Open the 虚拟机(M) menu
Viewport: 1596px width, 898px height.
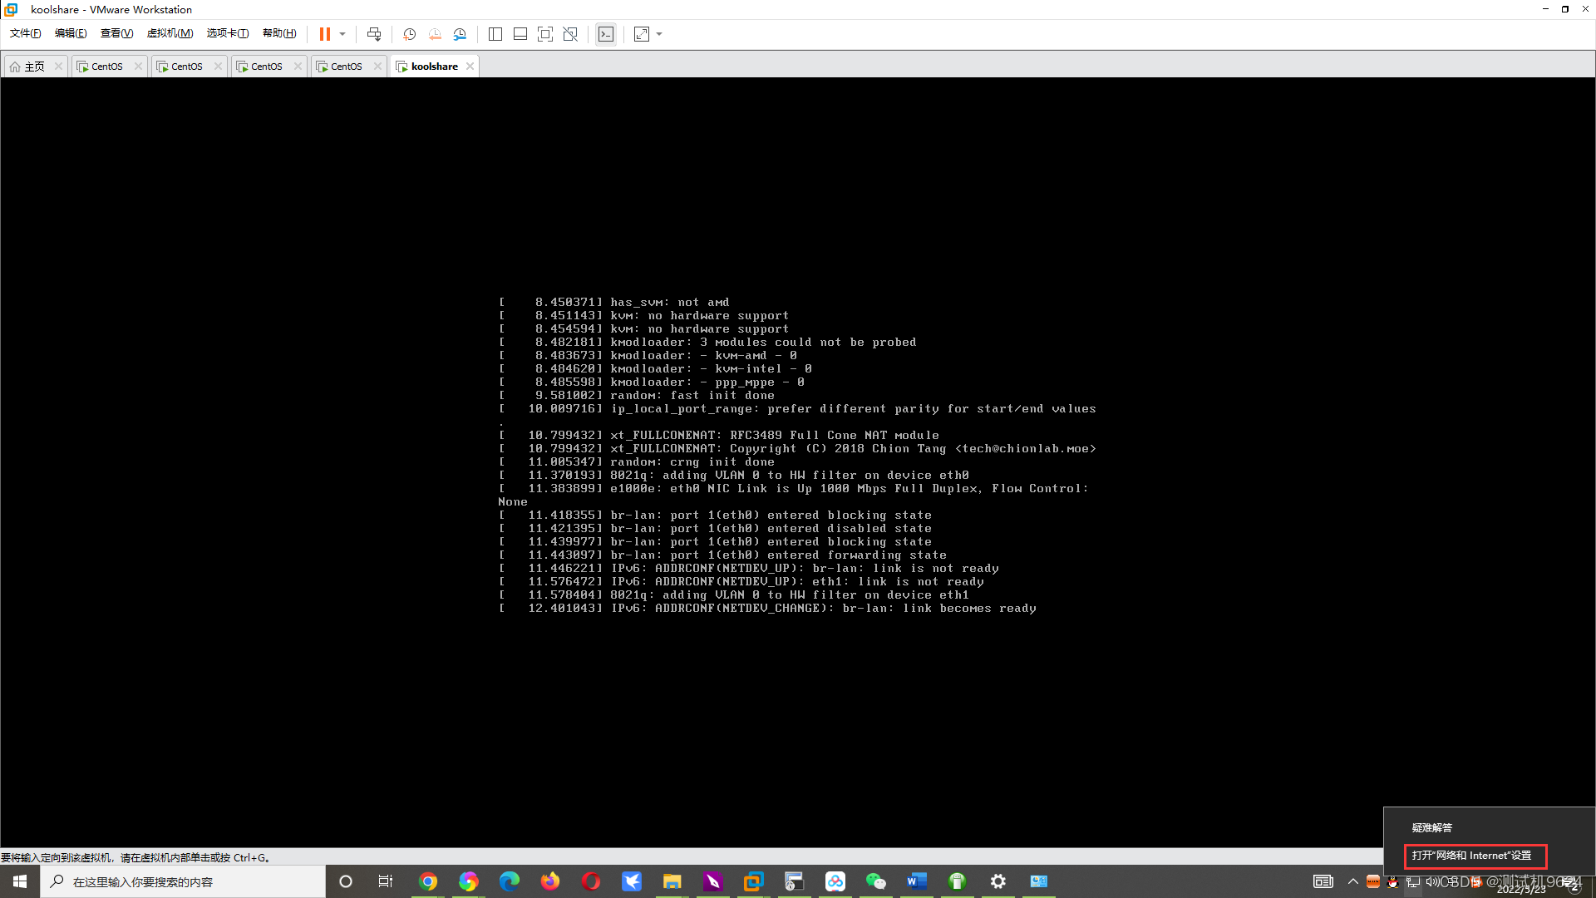(x=170, y=33)
